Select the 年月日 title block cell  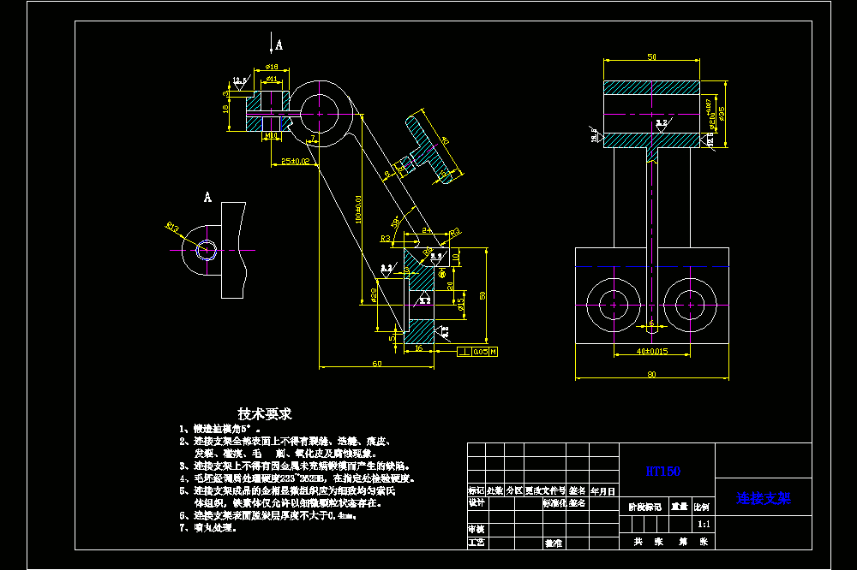(x=602, y=491)
